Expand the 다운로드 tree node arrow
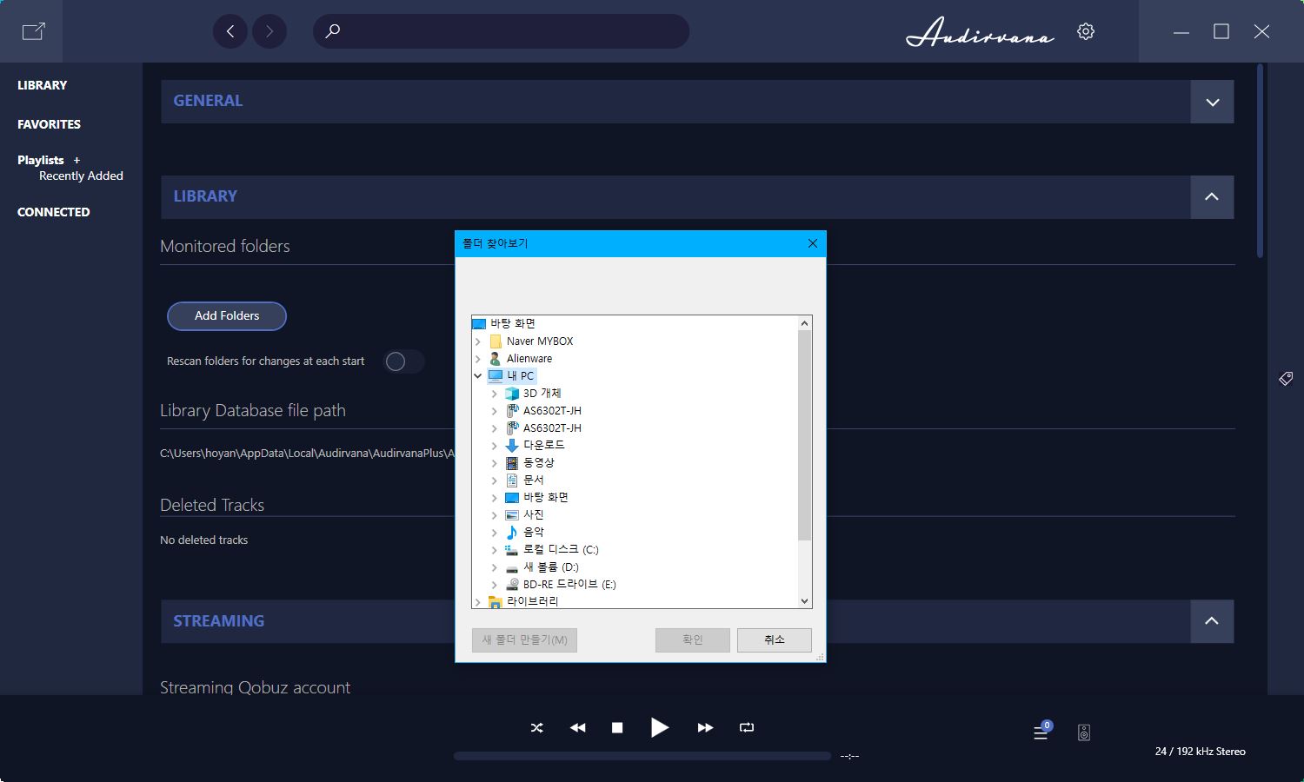 [495, 446]
